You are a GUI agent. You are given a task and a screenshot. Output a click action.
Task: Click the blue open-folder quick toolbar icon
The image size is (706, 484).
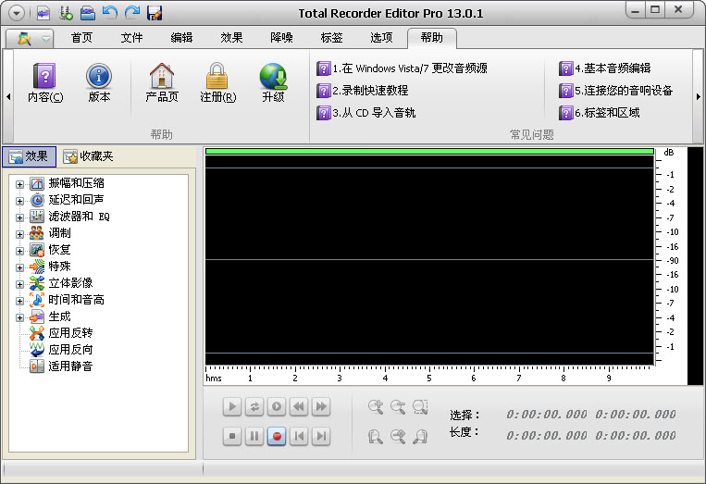point(88,13)
